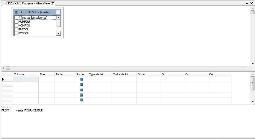Tick the NUMFOU column checkbox

[16, 22]
